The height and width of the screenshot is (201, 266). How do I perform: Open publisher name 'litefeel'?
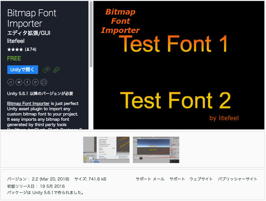pos(16,41)
